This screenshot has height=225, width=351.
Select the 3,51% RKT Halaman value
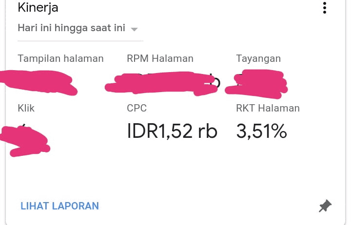coord(261,131)
